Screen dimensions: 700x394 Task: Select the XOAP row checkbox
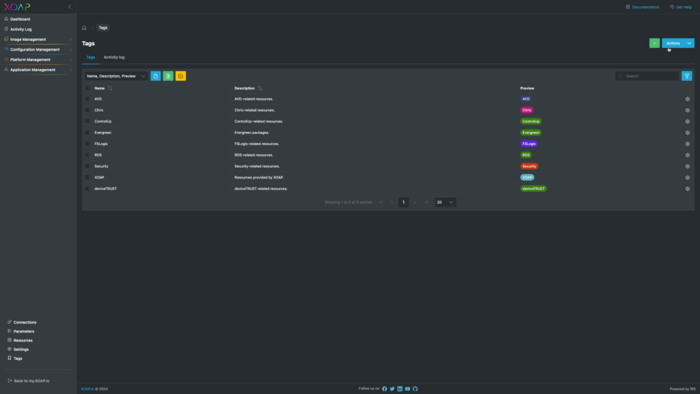pos(87,177)
